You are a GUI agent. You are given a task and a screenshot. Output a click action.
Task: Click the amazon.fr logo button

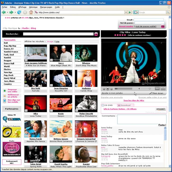coord(161,109)
